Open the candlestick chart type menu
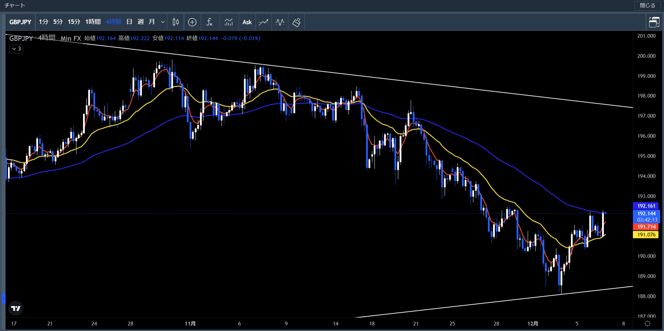Image resolution: width=664 pixels, height=331 pixels. (x=176, y=22)
